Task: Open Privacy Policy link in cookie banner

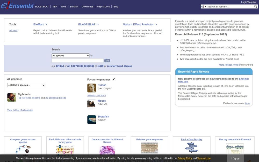Action: [x=185, y=158]
